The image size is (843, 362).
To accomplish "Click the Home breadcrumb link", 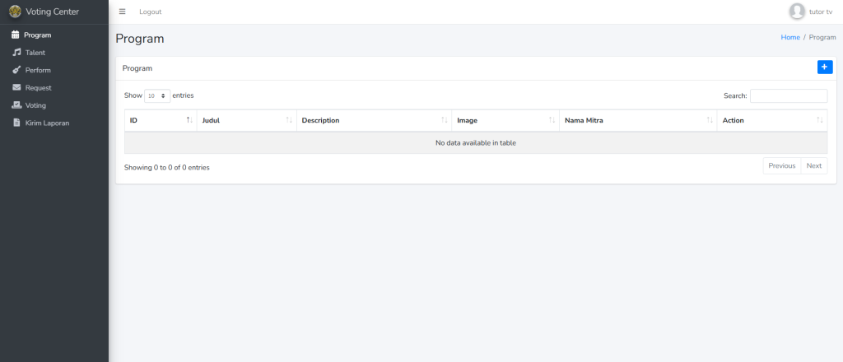I will [x=789, y=38].
